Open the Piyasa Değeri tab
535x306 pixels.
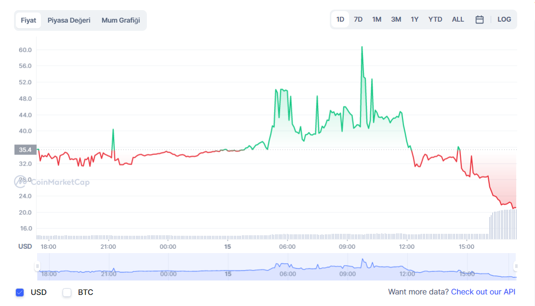point(69,20)
